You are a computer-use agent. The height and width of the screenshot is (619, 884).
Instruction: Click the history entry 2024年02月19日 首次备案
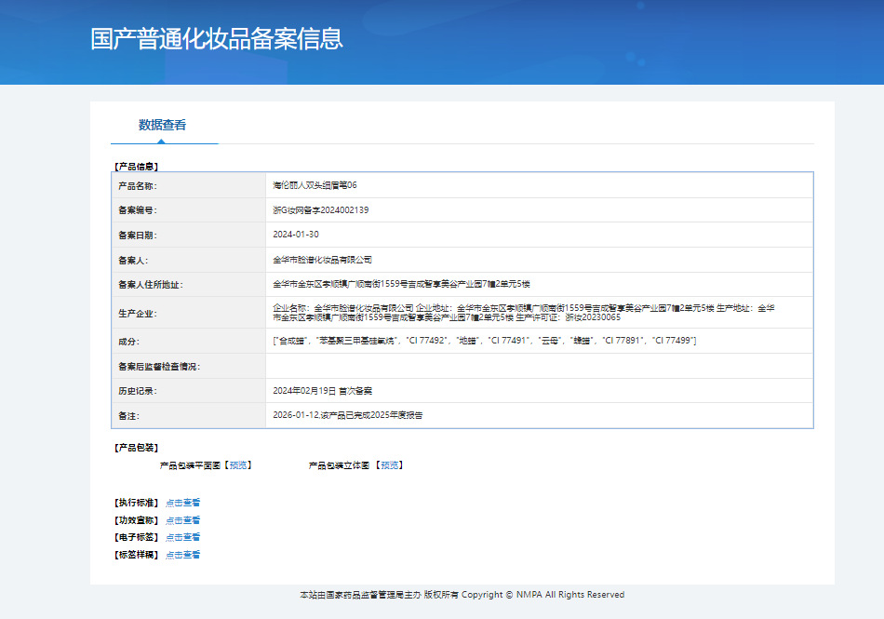pyautogui.click(x=323, y=391)
